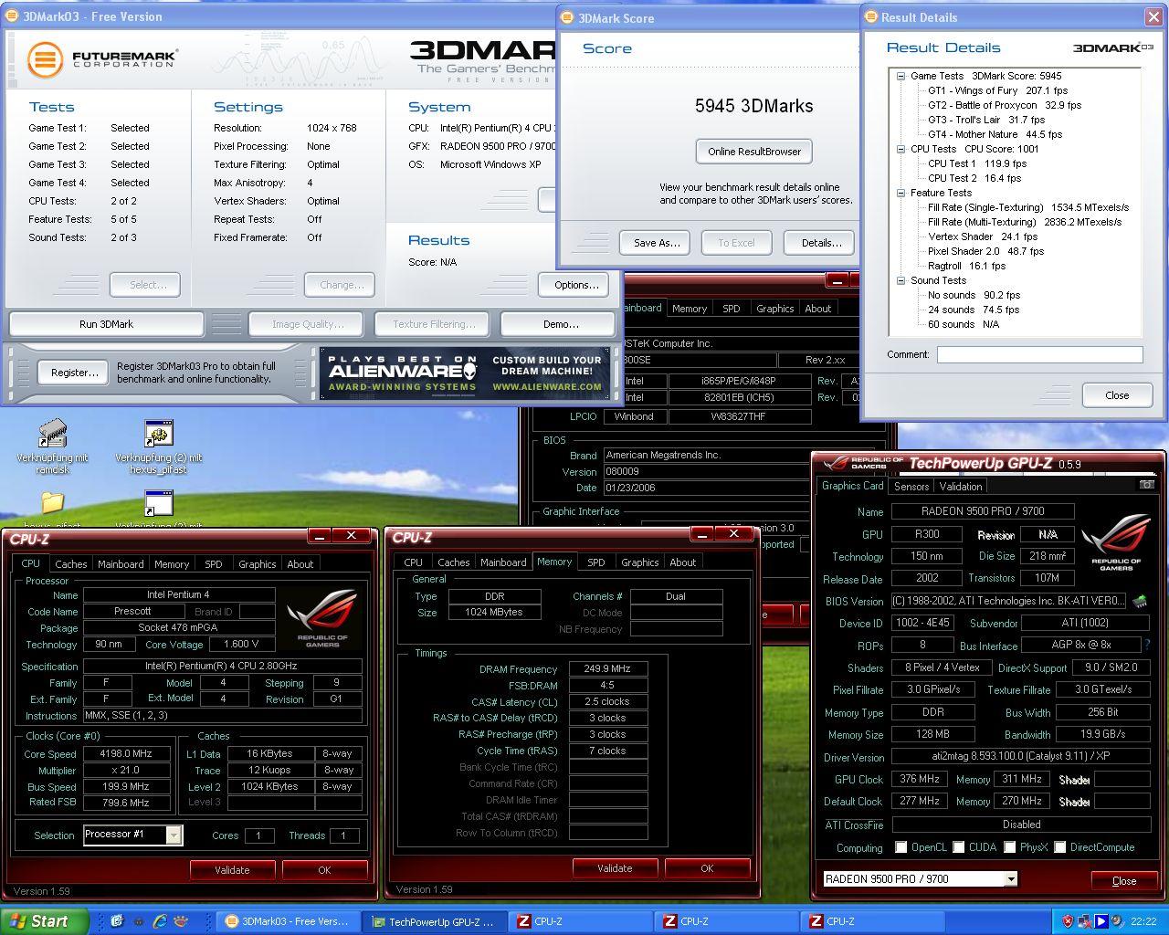The height and width of the screenshot is (935, 1169).
Task: Minimize the CPU-Z window showing the Memory tab
Action: (x=701, y=534)
